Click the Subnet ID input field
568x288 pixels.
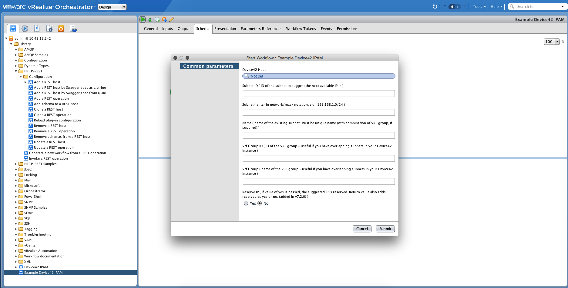tap(319, 93)
